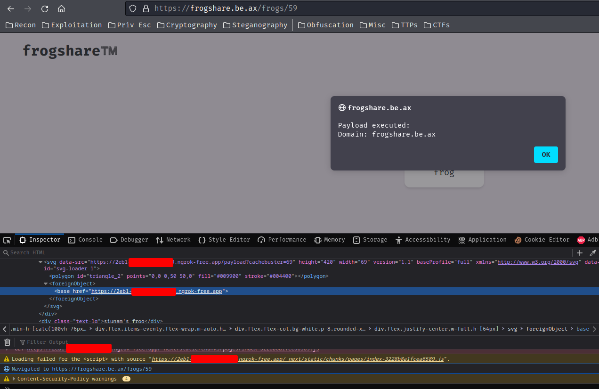This screenshot has width=599, height=389.
Task: Open the Steganography bookmarks folder
Action: [x=255, y=25]
